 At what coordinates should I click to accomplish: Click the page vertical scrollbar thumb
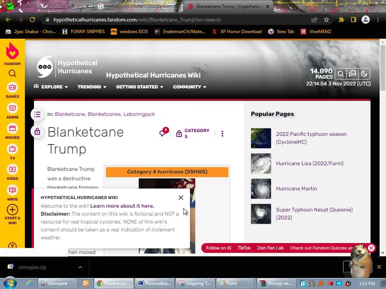[383, 68]
